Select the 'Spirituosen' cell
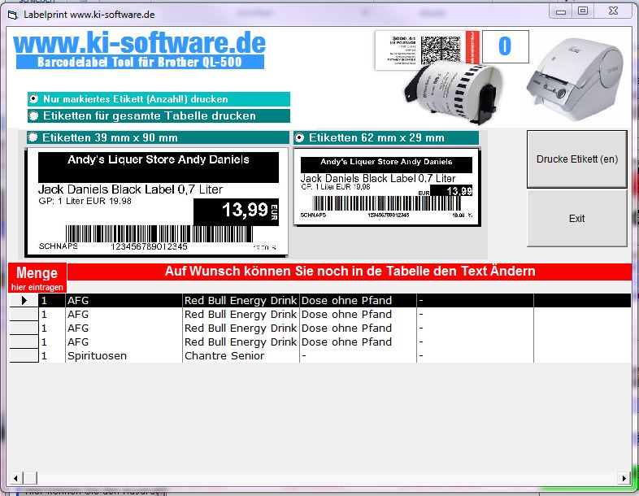 (124, 356)
